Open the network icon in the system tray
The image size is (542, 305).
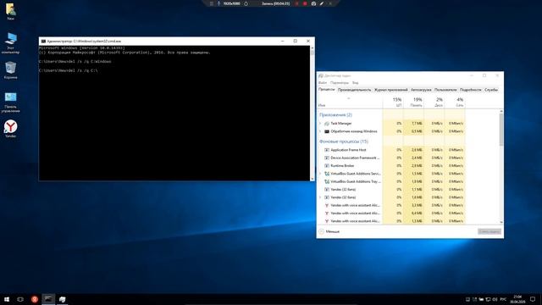point(488,299)
